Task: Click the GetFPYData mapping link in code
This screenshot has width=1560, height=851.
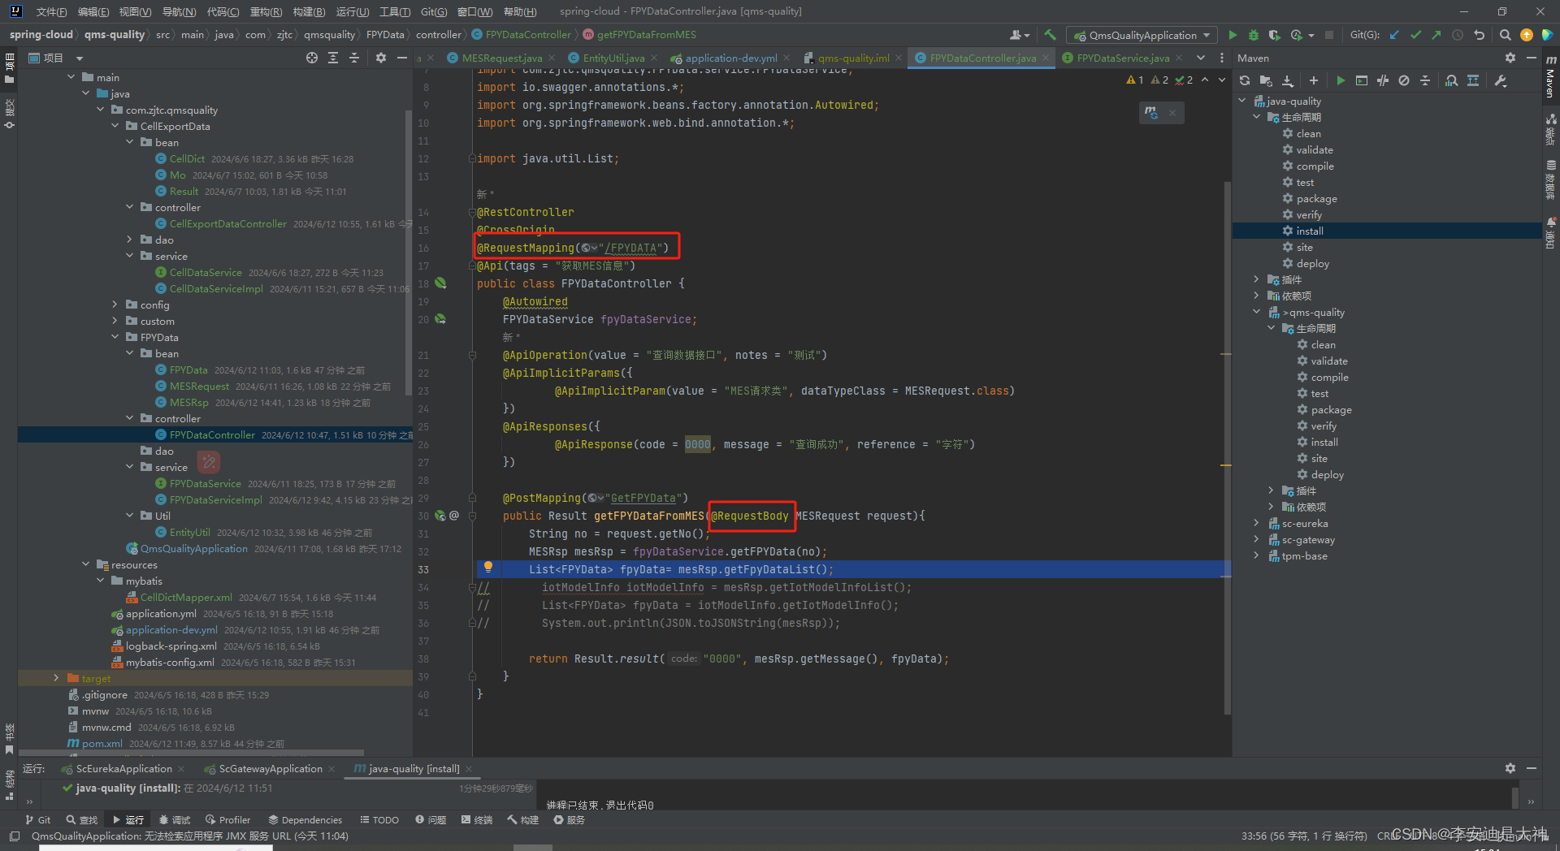Action: click(643, 498)
